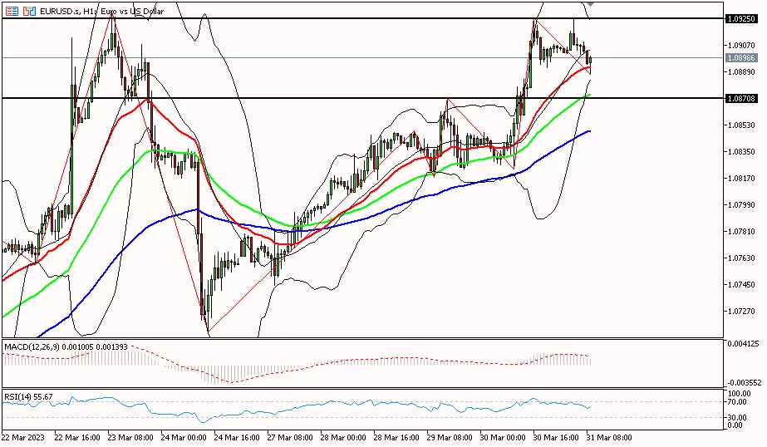Click the 1.07450 price scale value
The width and height of the screenshot is (767, 447).
tap(741, 285)
